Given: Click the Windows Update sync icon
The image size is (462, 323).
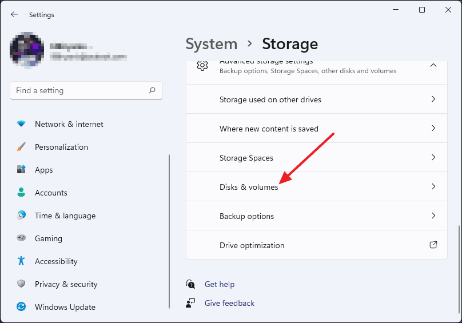Looking at the screenshot, I should coord(21,307).
